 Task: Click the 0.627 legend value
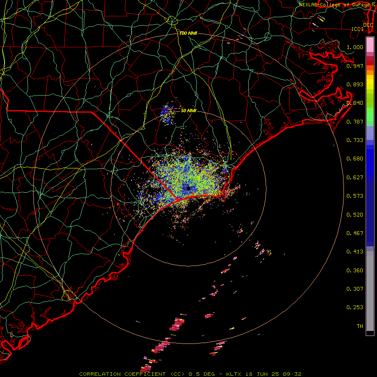(355, 178)
